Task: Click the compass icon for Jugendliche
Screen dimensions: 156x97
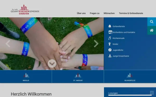Action: 110,50
